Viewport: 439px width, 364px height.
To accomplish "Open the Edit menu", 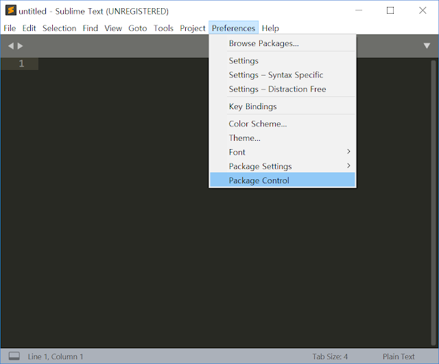I will (x=29, y=28).
